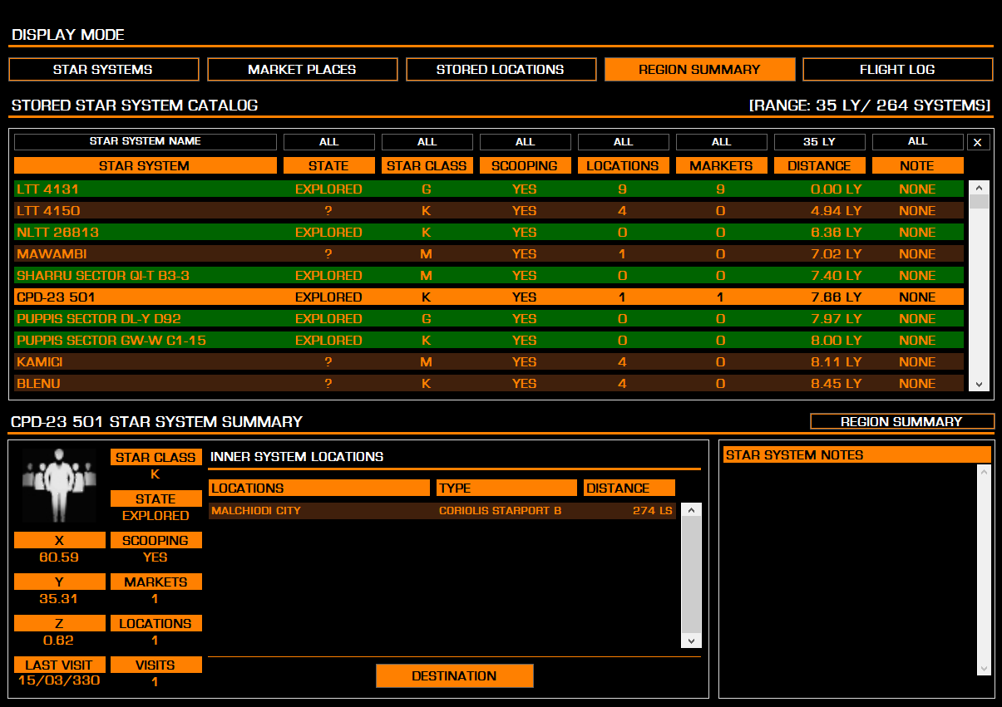Select the MAWAMBI system row

coord(489,253)
